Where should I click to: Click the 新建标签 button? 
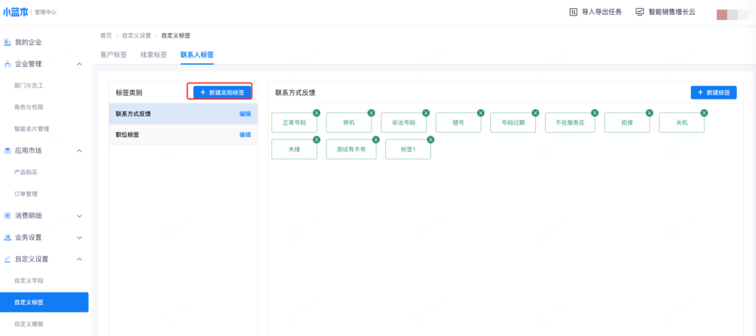[714, 92]
